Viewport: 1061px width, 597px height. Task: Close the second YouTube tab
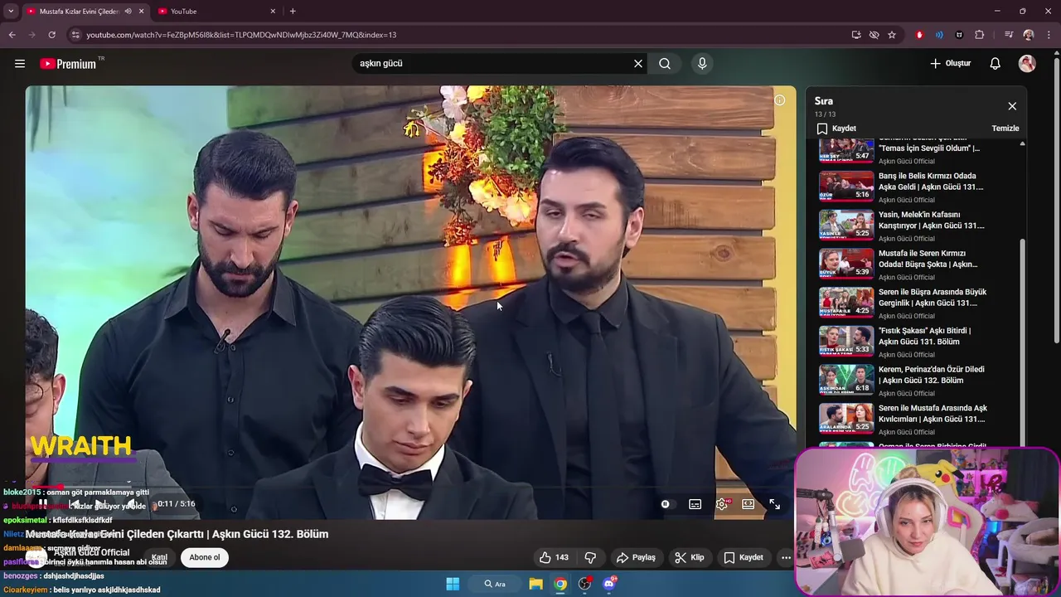(x=273, y=11)
